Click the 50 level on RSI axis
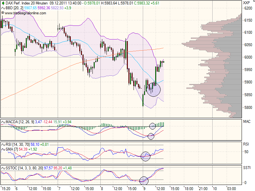Image resolution: width=255 pixels, height=191 pixels. click(246, 152)
